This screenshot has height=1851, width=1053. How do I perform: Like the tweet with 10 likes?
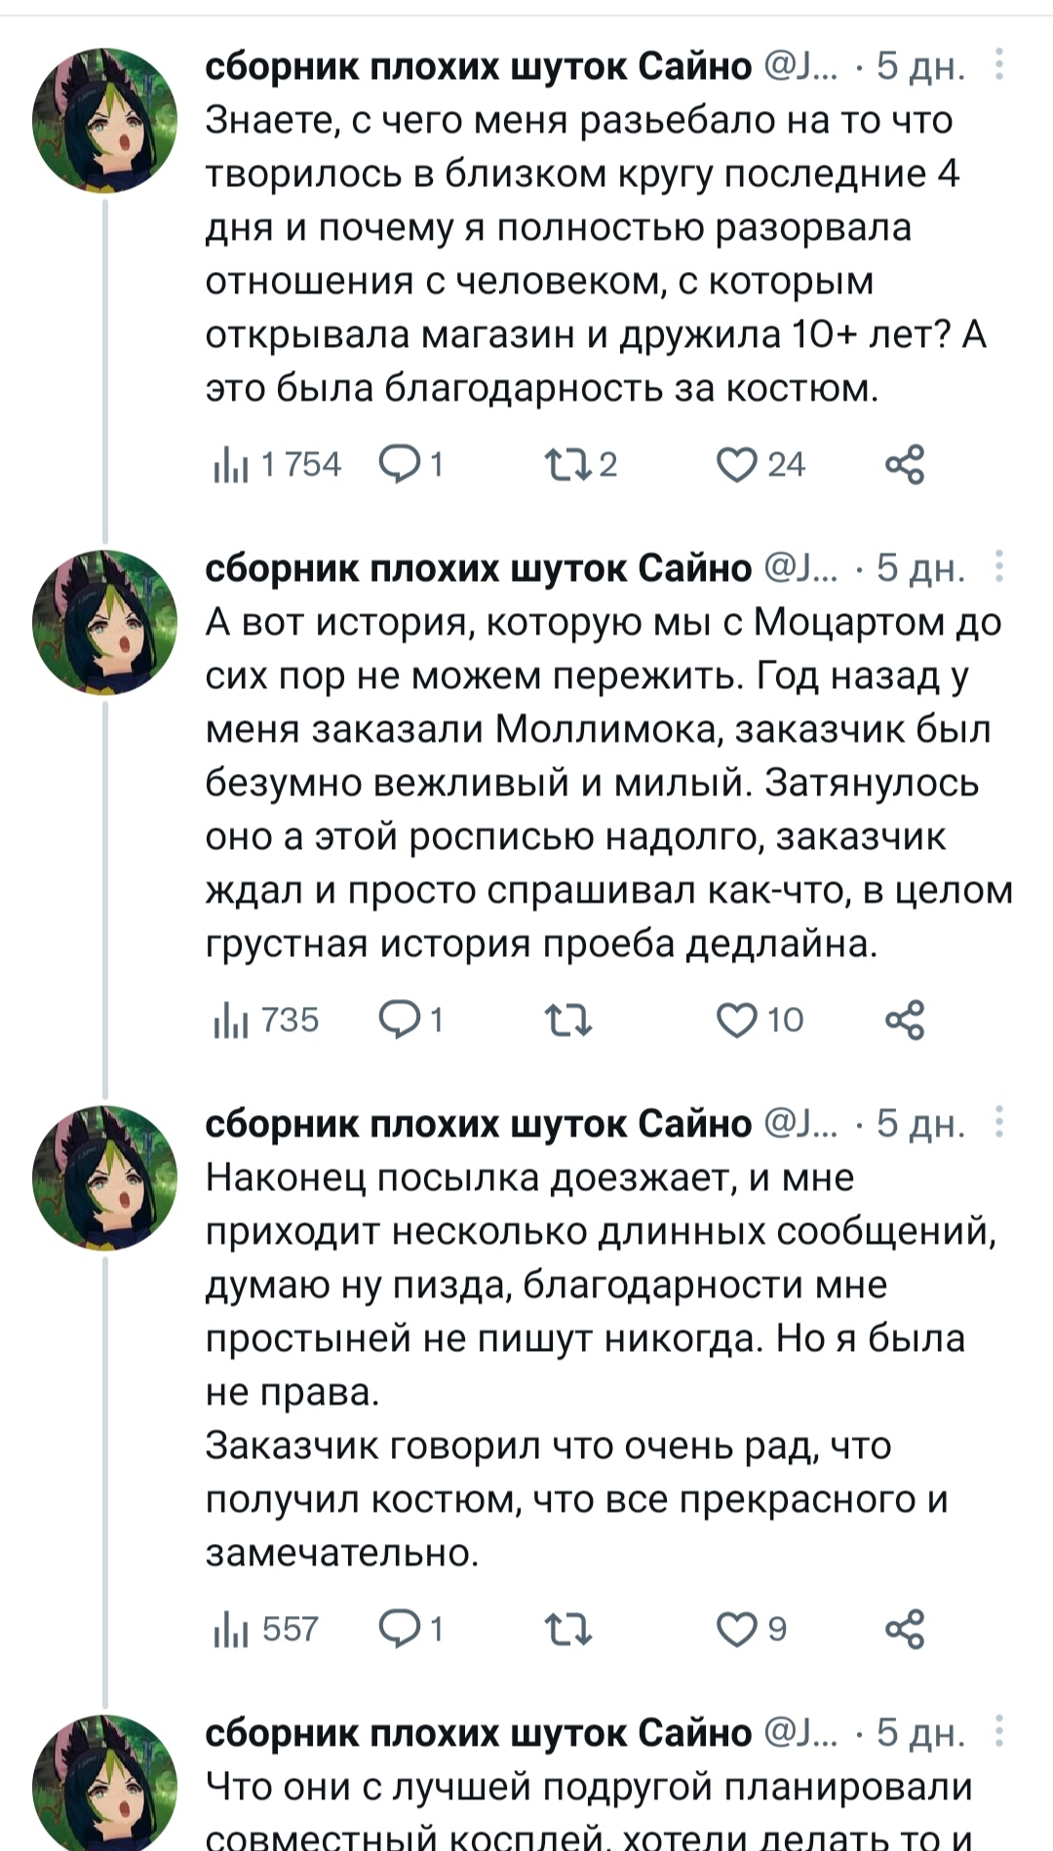coord(736,1021)
